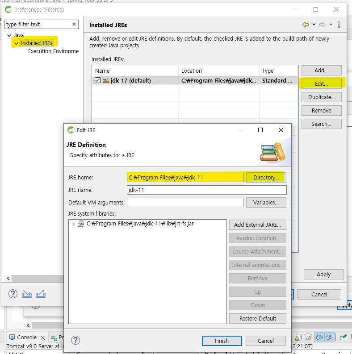The width and height of the screenshot is (352, 354).
Task: Click the Remove button beside the JRE list
Action: click(321, 110)
